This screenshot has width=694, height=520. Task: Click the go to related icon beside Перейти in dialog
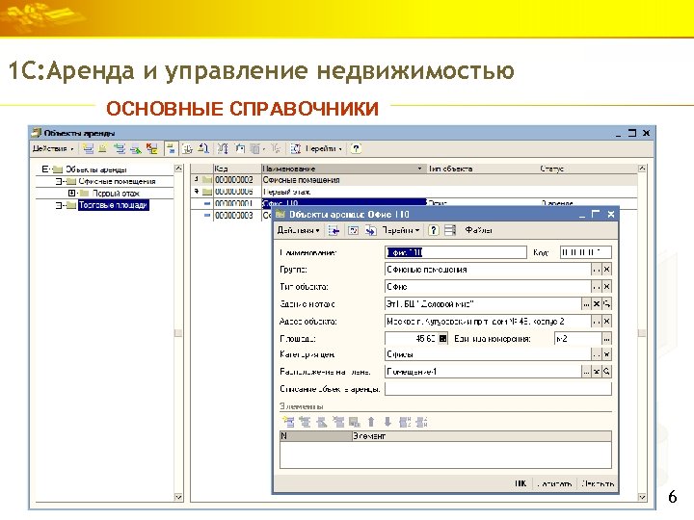click(x=371, y=230)
